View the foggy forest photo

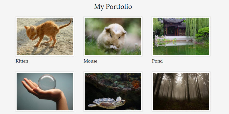click(181, 91)
